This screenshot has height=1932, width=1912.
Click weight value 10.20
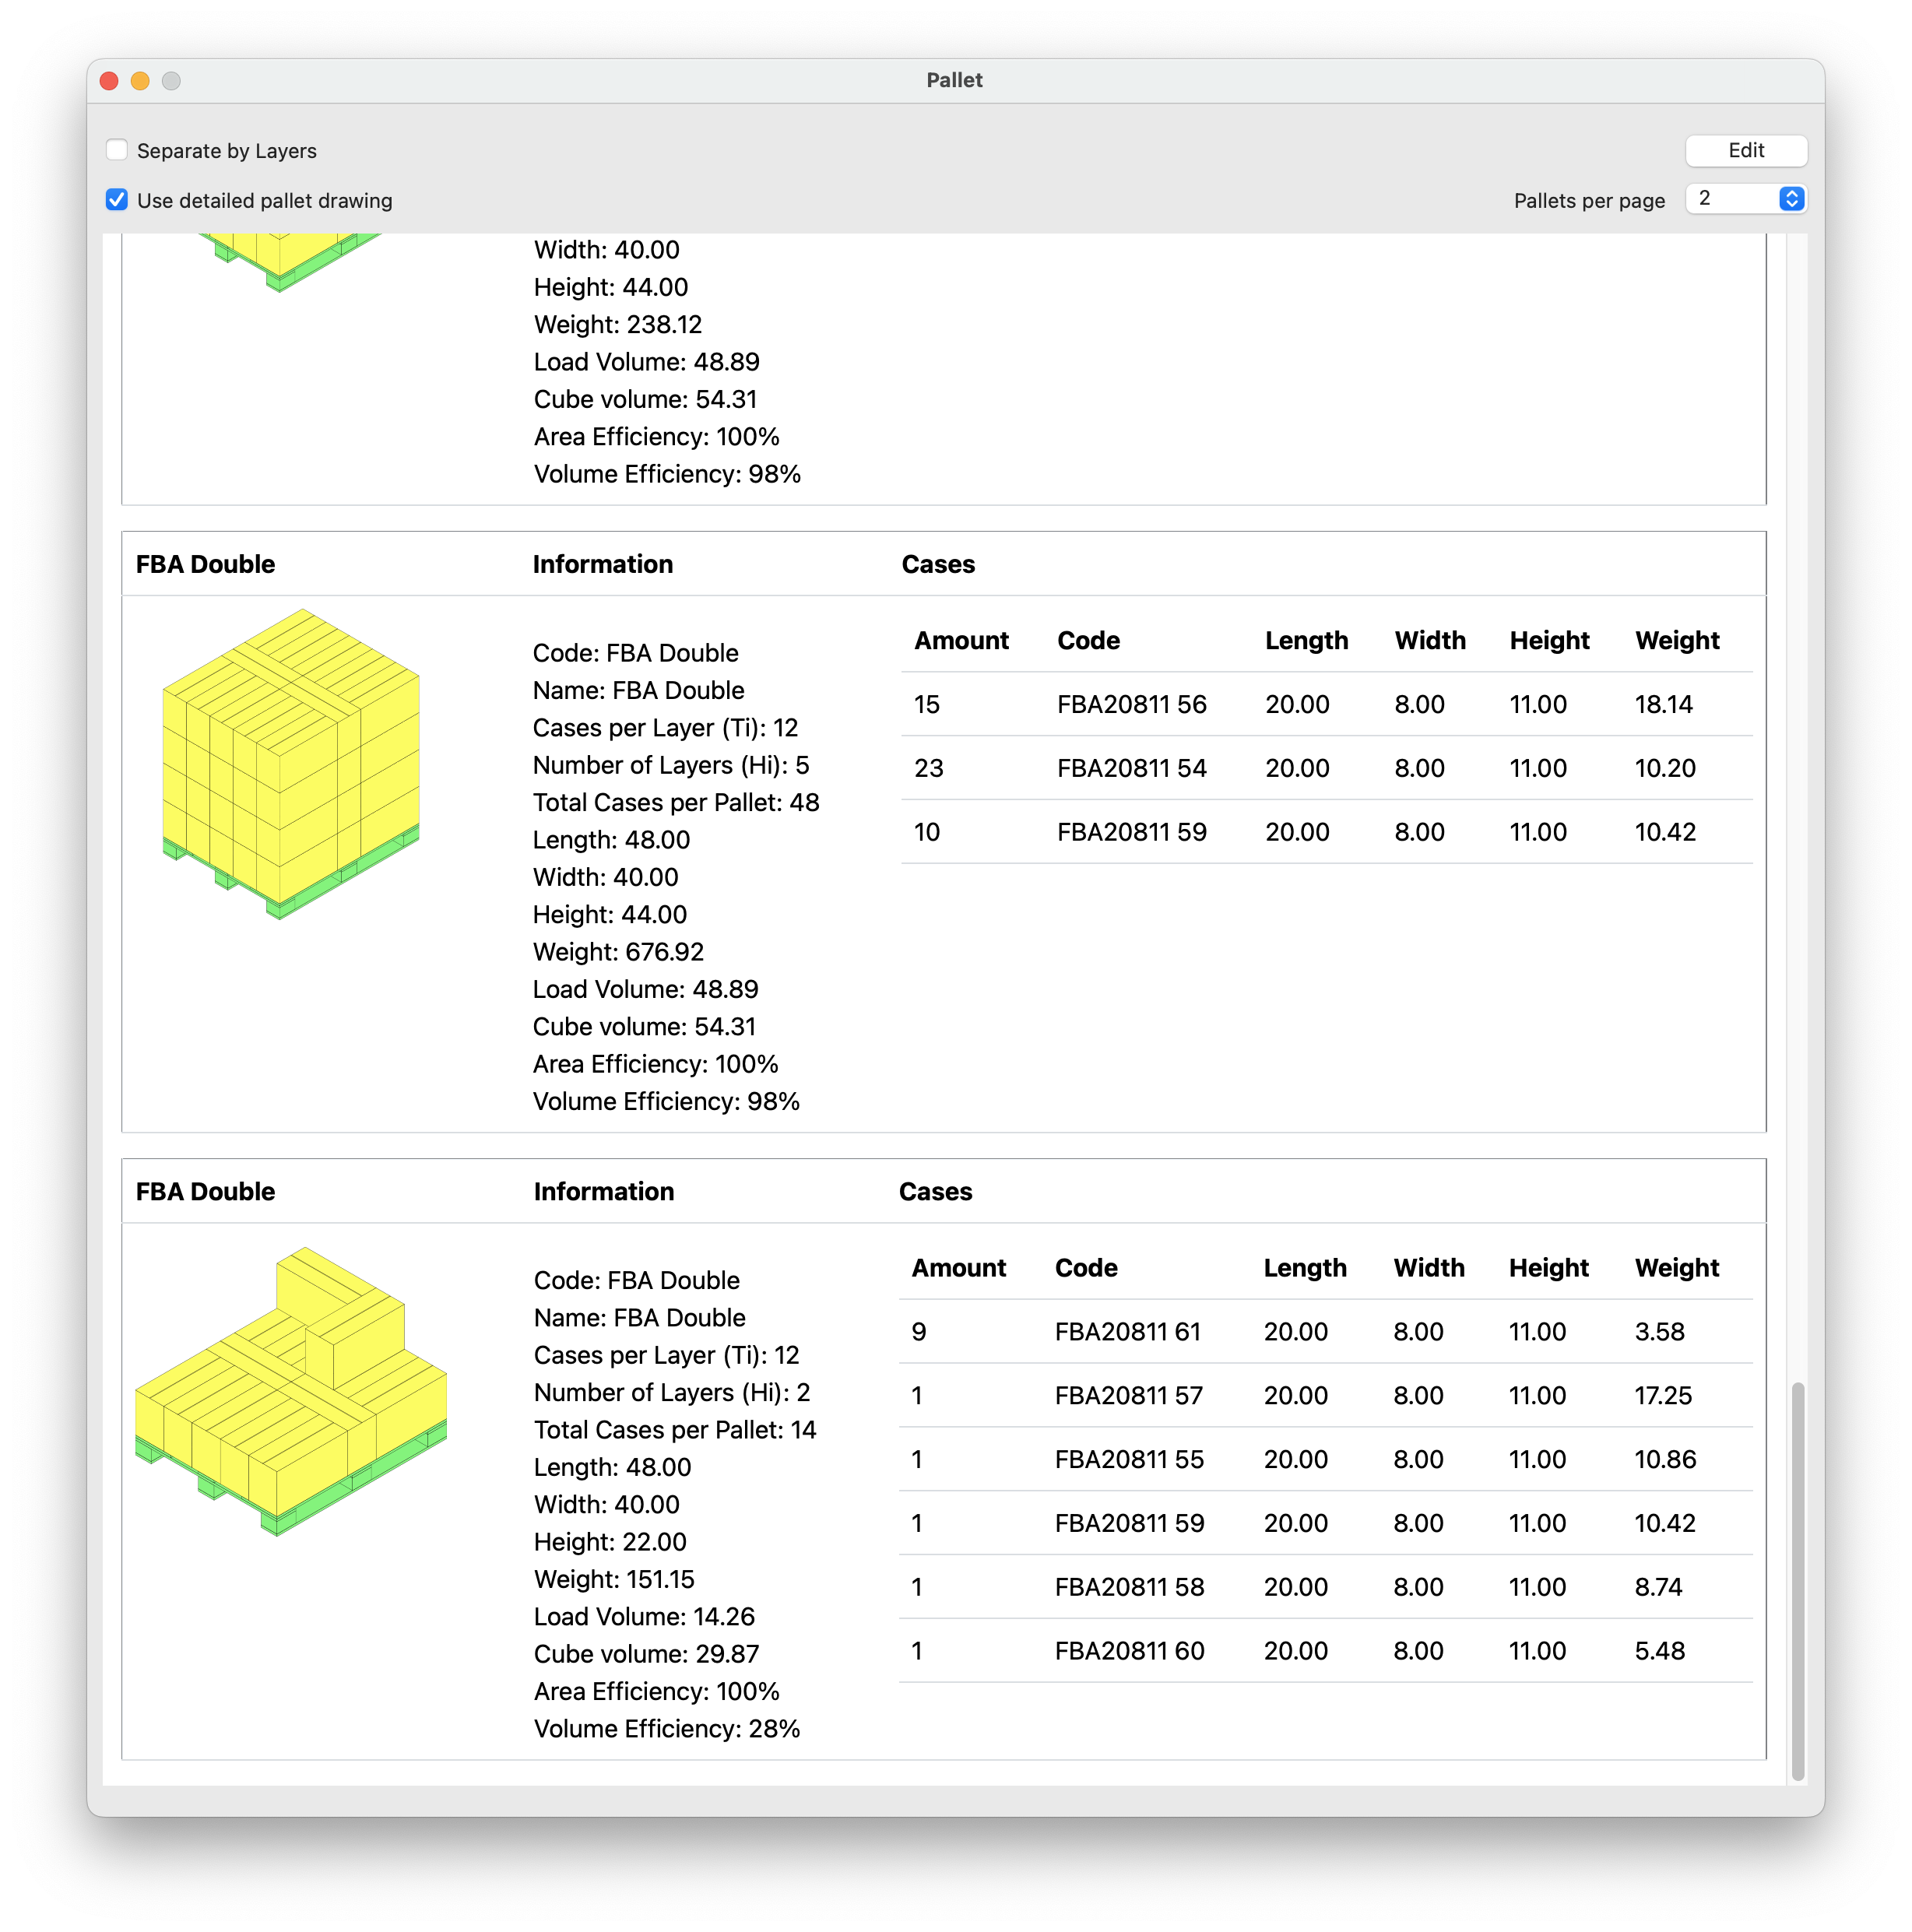tap(1665, 768)
